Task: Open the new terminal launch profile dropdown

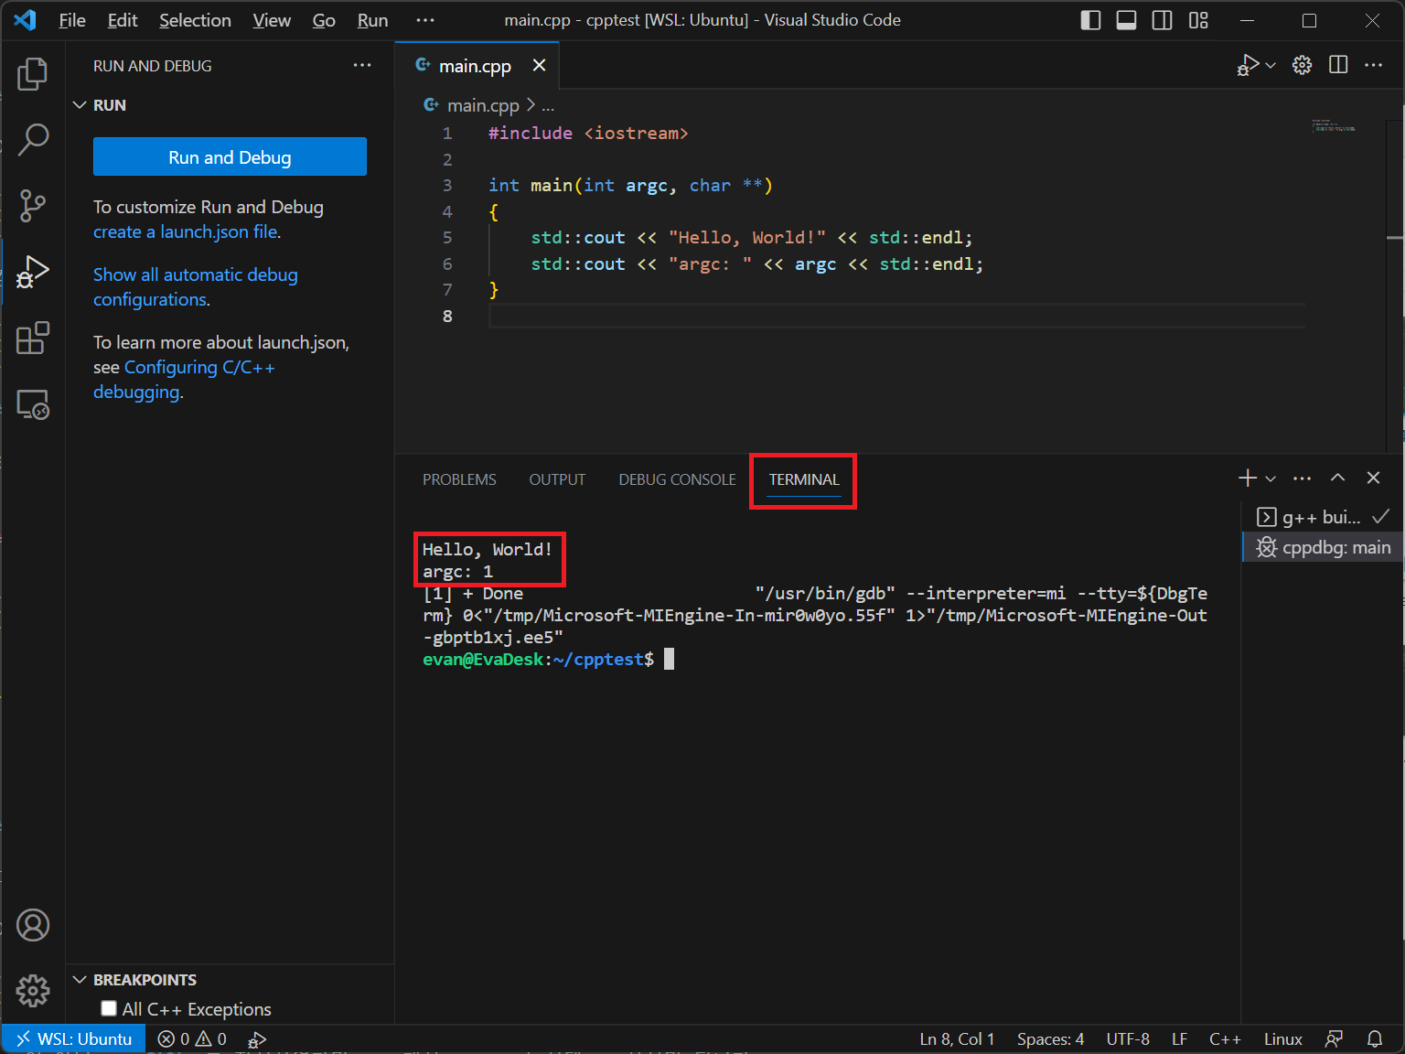Action: coord(1271,479)
